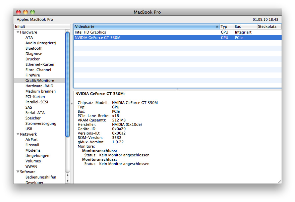Click the sidebar scroll up arrow
The width and height of the screenshot is (295, 202).
[x=67, y=175]
